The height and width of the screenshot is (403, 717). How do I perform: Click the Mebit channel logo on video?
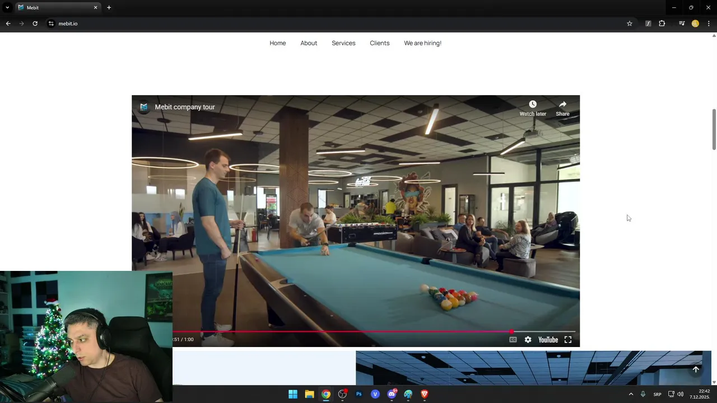tap(144, 107)
